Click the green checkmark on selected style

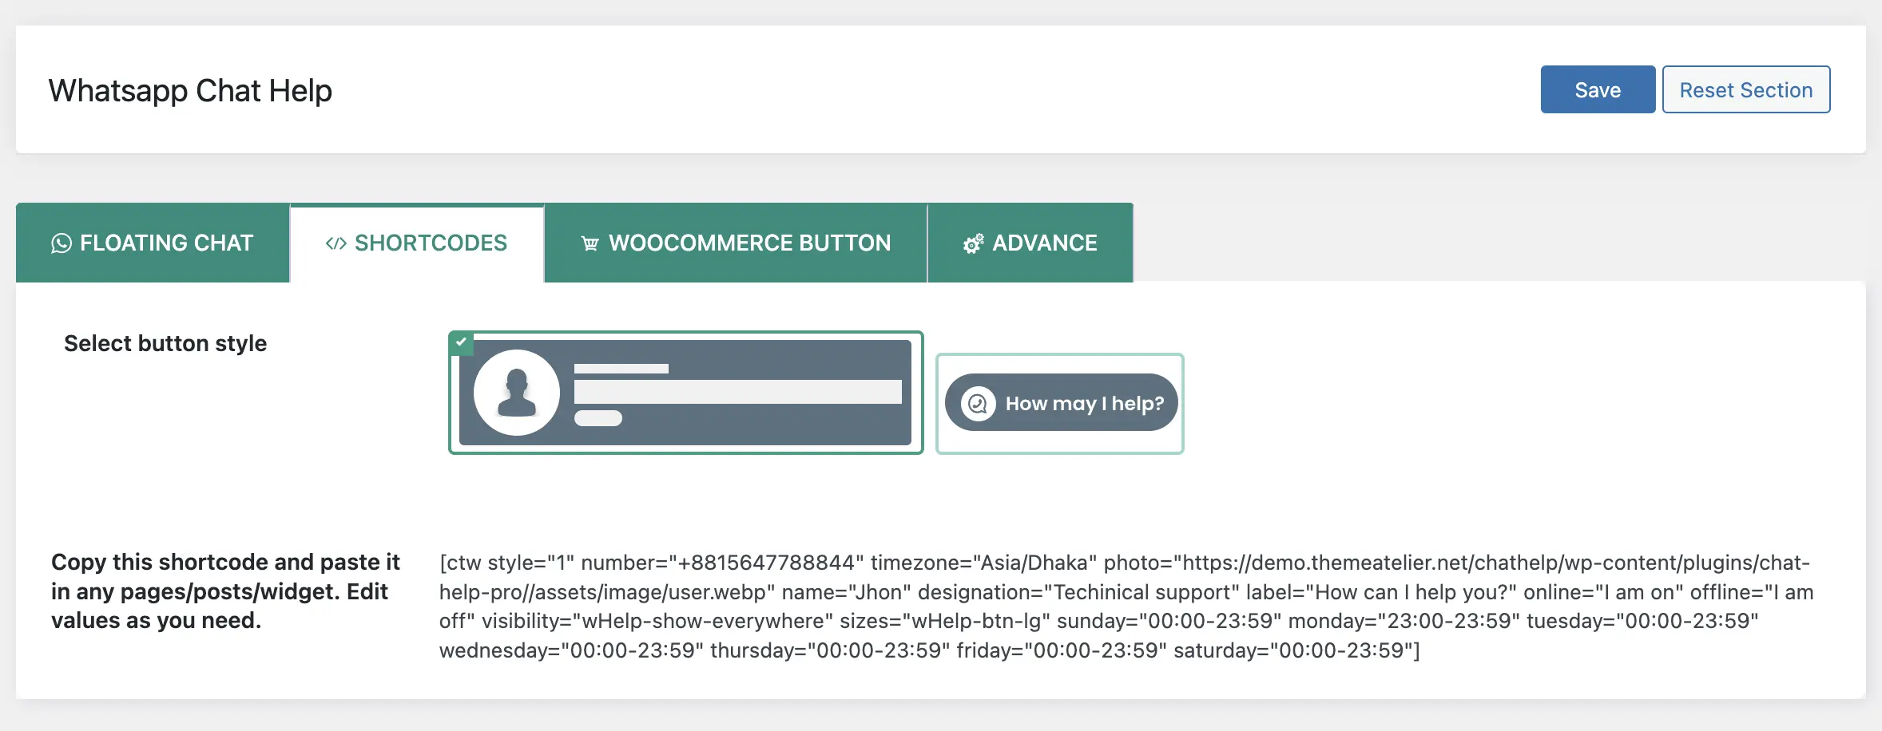click(x=461, y=342)
